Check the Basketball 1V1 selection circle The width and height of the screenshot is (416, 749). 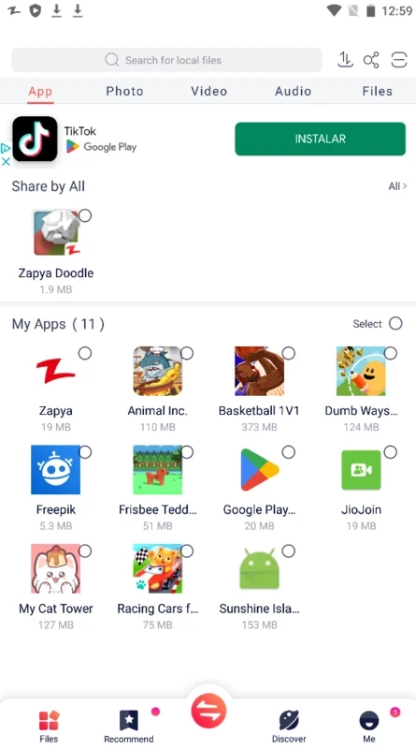289,353
